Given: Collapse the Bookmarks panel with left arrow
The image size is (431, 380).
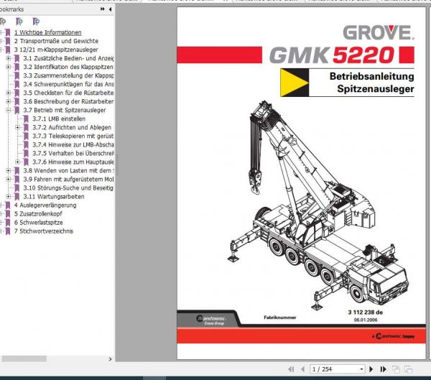Looking at the screenshot, I should 110,9.
